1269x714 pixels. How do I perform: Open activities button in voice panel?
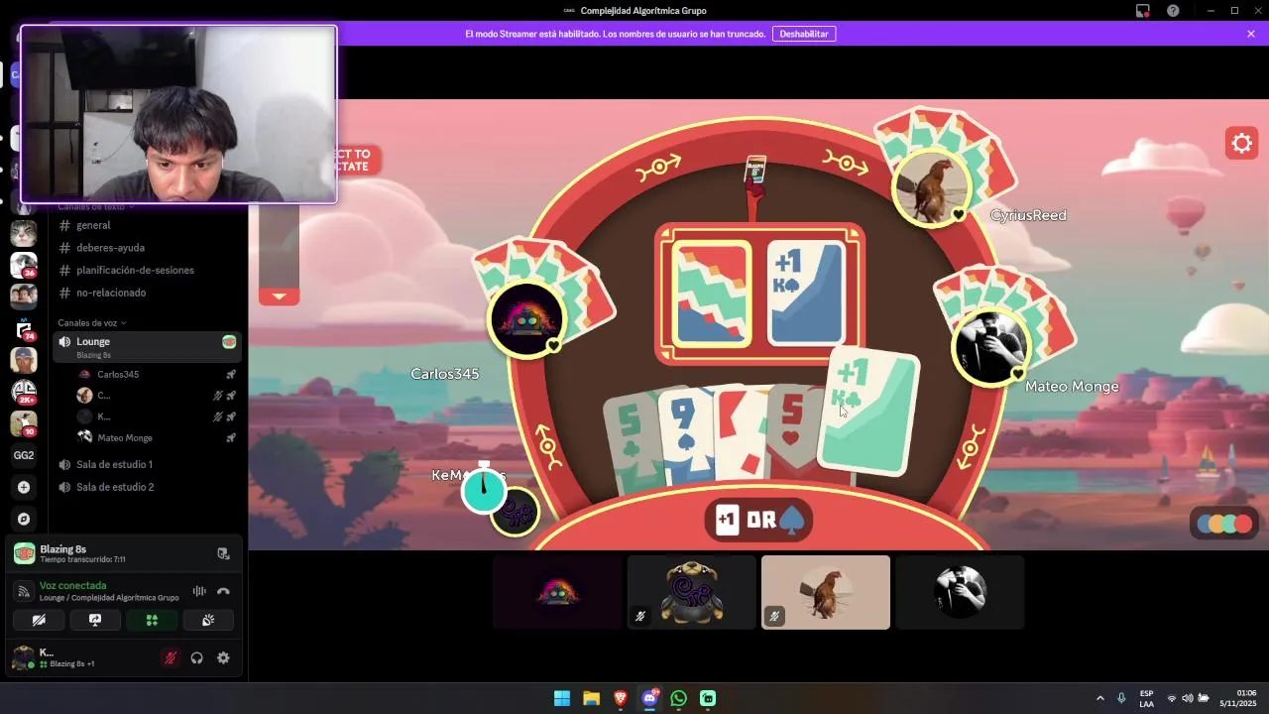[x=152, y=620]
